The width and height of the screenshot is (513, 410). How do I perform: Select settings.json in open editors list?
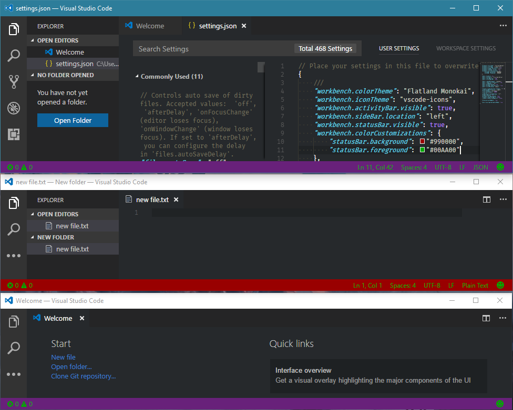(73, 64)
